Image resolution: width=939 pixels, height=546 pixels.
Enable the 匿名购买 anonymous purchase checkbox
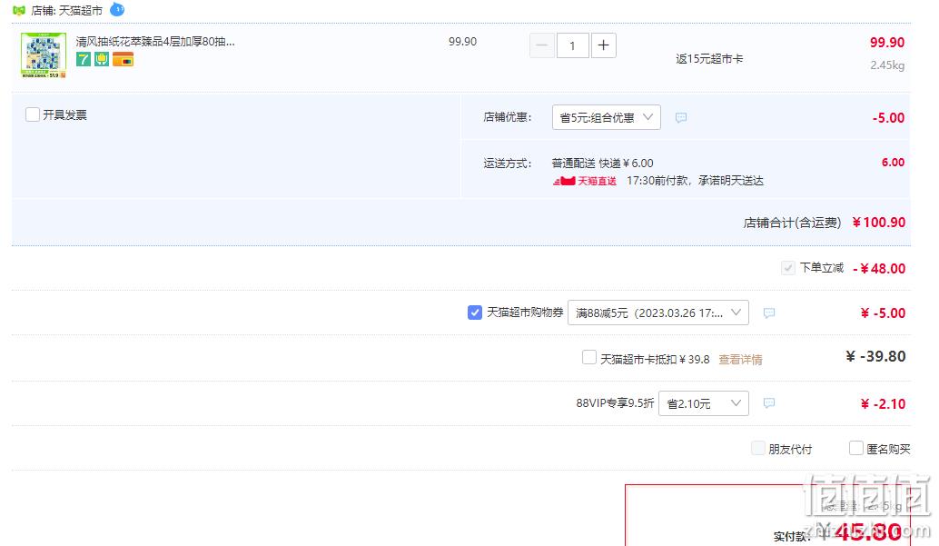click(856, 448)
